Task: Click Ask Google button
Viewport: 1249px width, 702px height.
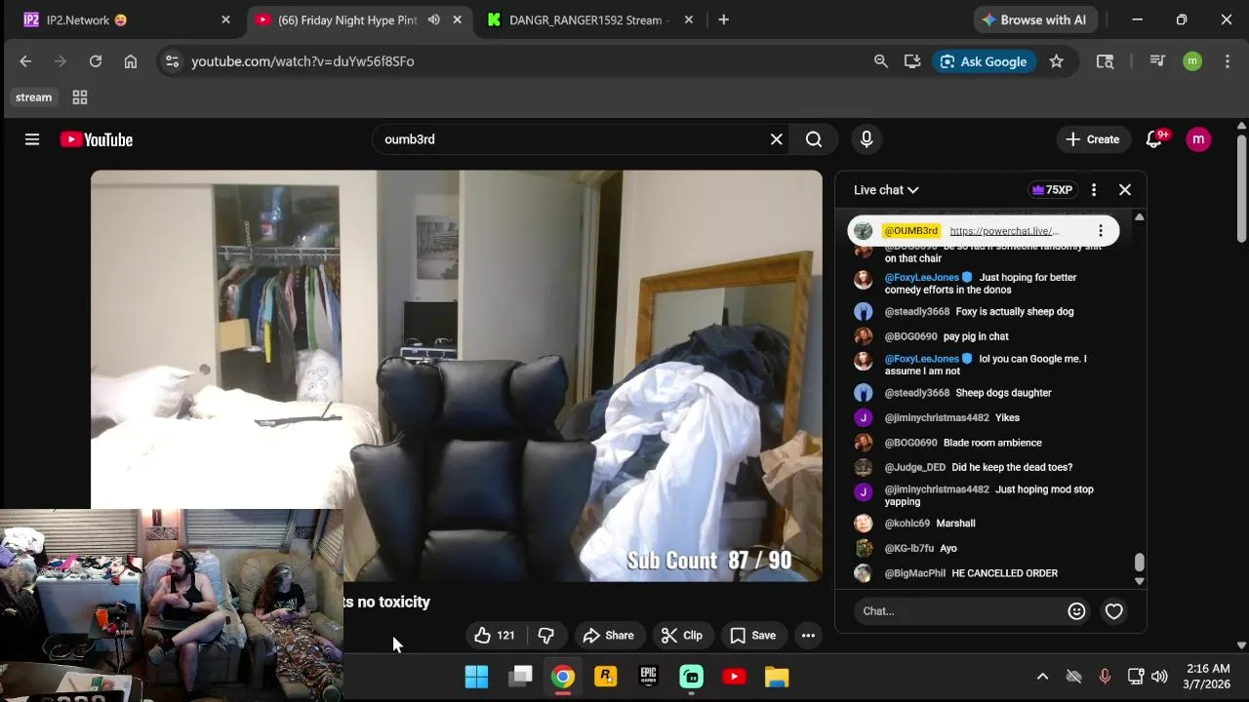Action: click(x=984, y=61)
